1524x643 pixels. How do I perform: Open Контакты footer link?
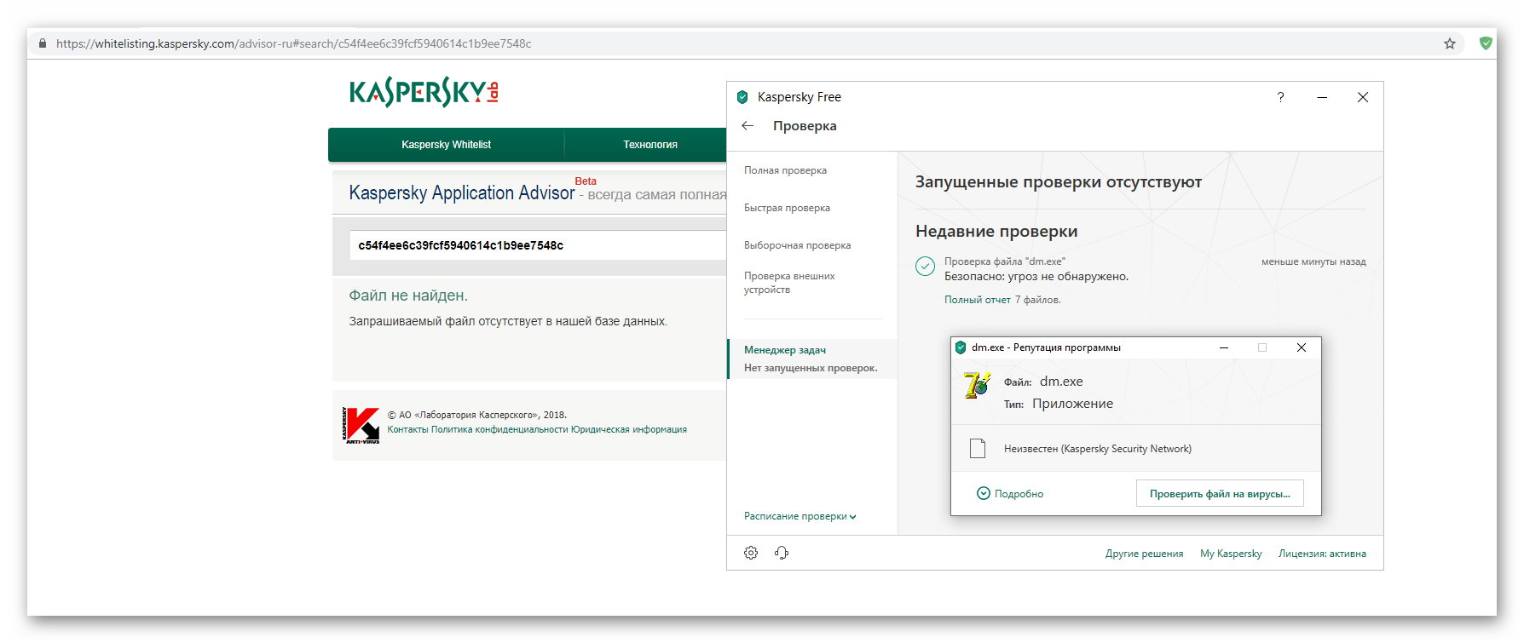coord(407,429)
